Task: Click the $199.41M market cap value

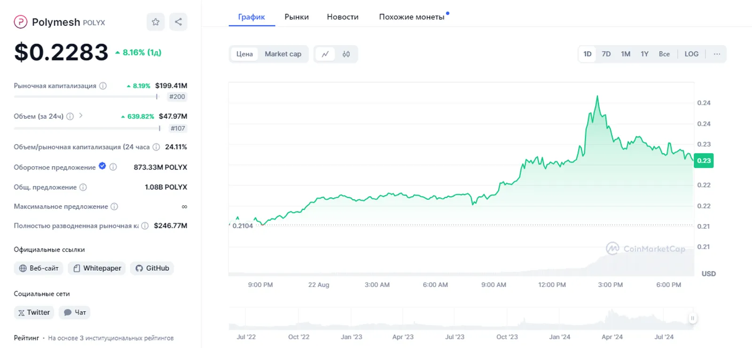Action: click(171, 86)
